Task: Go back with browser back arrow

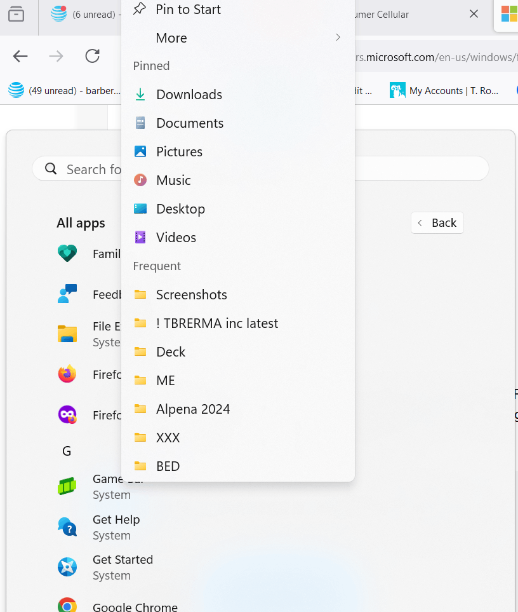Action: pos(20,56)
